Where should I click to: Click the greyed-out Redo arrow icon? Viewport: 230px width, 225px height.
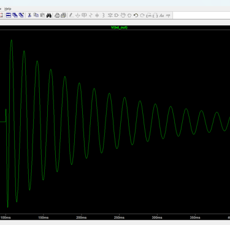click(142, 15)
